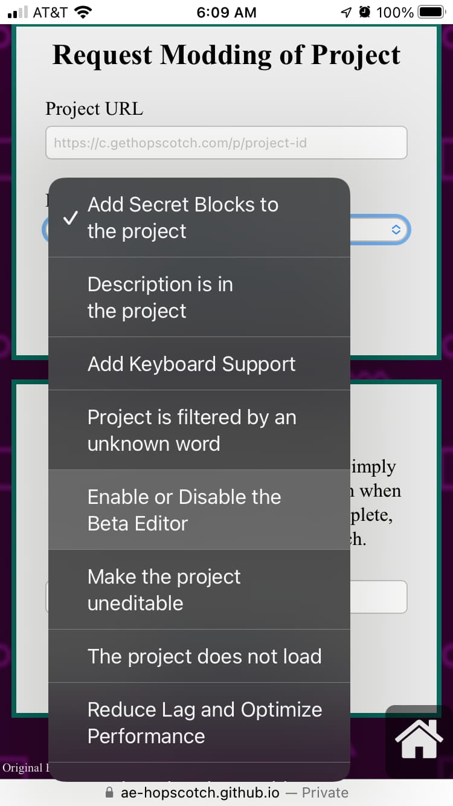This screenshot has height=806, width=453.
Task: Tap the lock icon beside the site address
Action: click(x=109, y=792)
